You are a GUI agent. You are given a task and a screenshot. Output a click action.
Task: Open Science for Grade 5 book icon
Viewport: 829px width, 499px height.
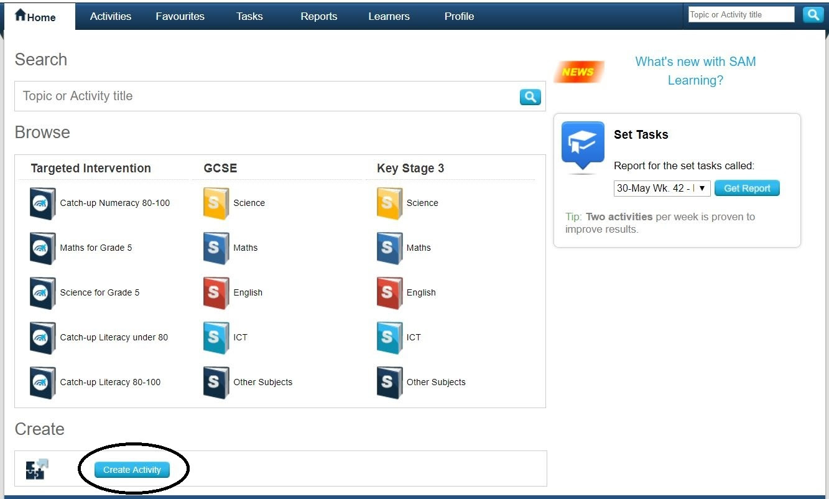[x=43, y=293]
